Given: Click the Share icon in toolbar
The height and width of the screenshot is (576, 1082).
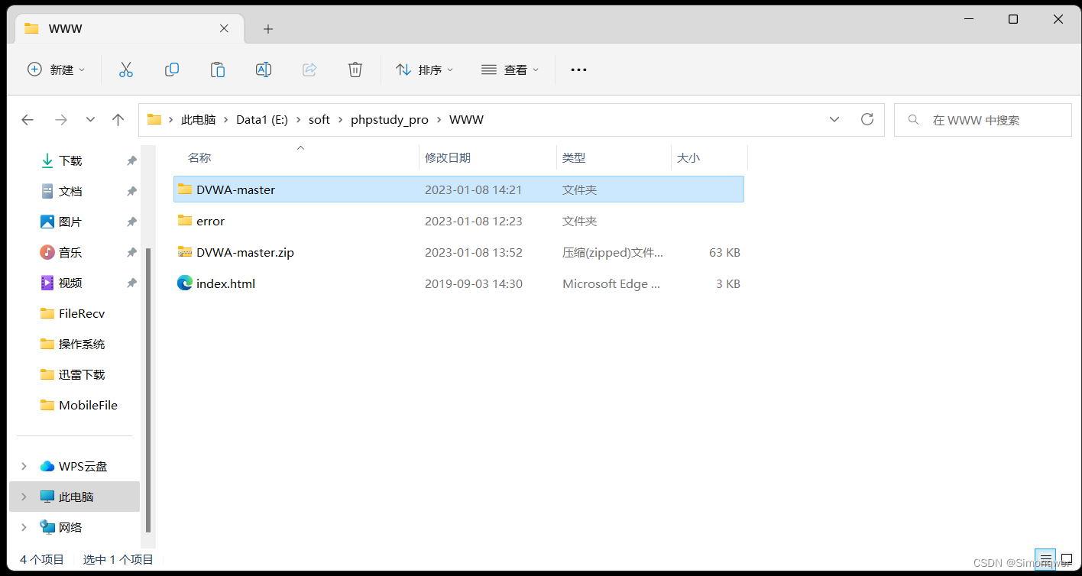Looking at the screenshot, I should 309,70.
